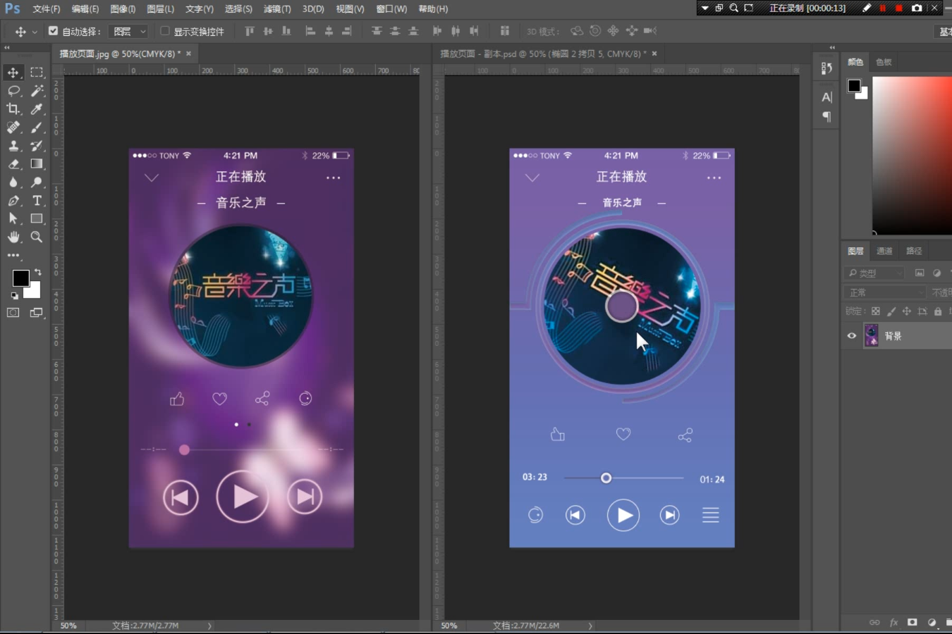Pause the recording with red pause button

click(x=883, y=8)
